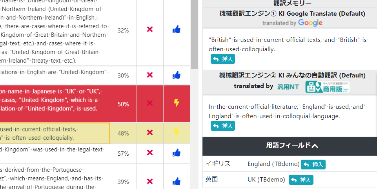Toggle the red X mark in the 30% row

(150, 75)
